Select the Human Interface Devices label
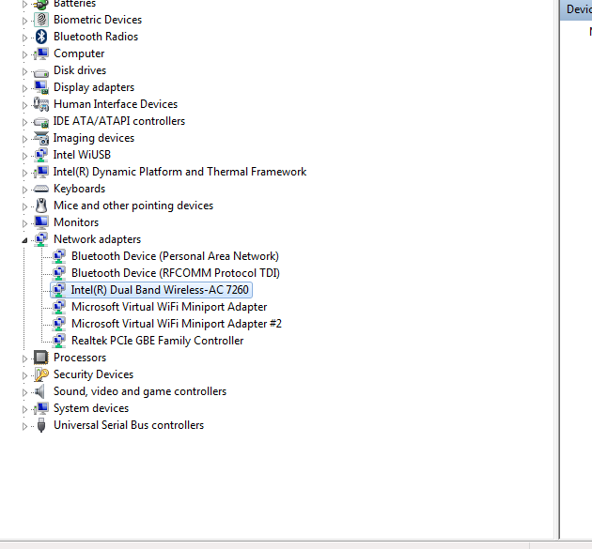 [x=116, y=104]
